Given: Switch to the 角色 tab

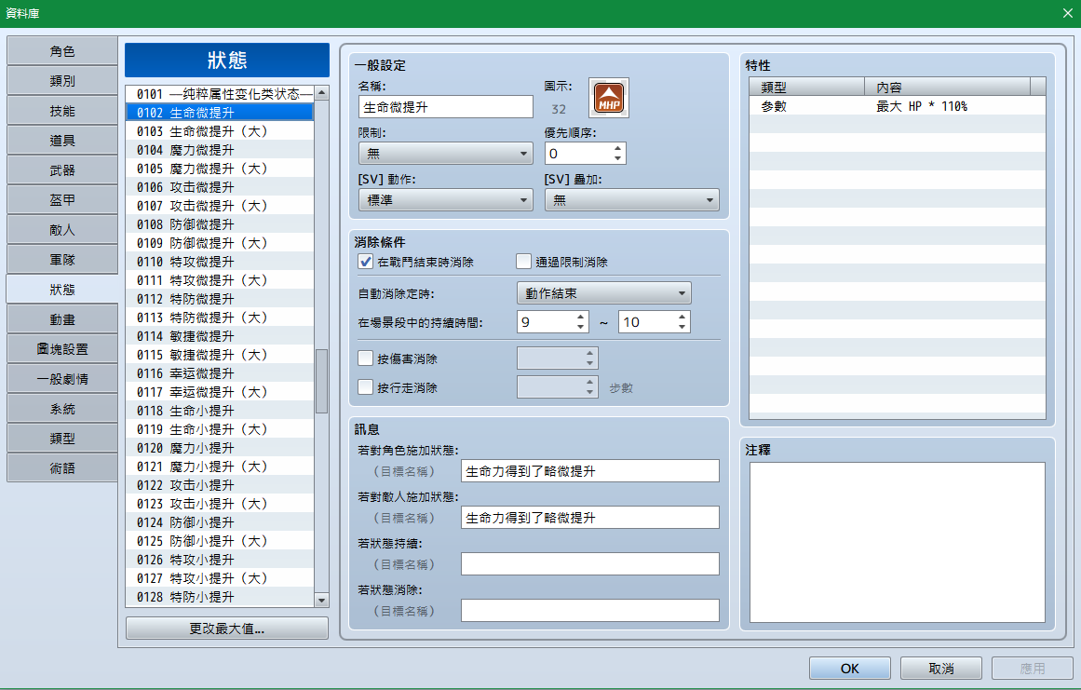Looking at the screenshot, I should tap(62, 51).
